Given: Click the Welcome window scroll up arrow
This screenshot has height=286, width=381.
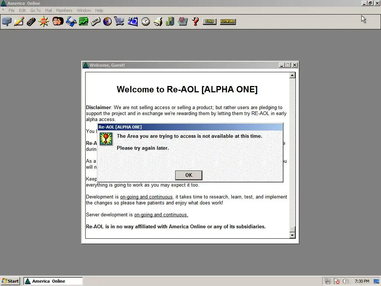Looking at the screenshot, I should (x=292, y=75).
